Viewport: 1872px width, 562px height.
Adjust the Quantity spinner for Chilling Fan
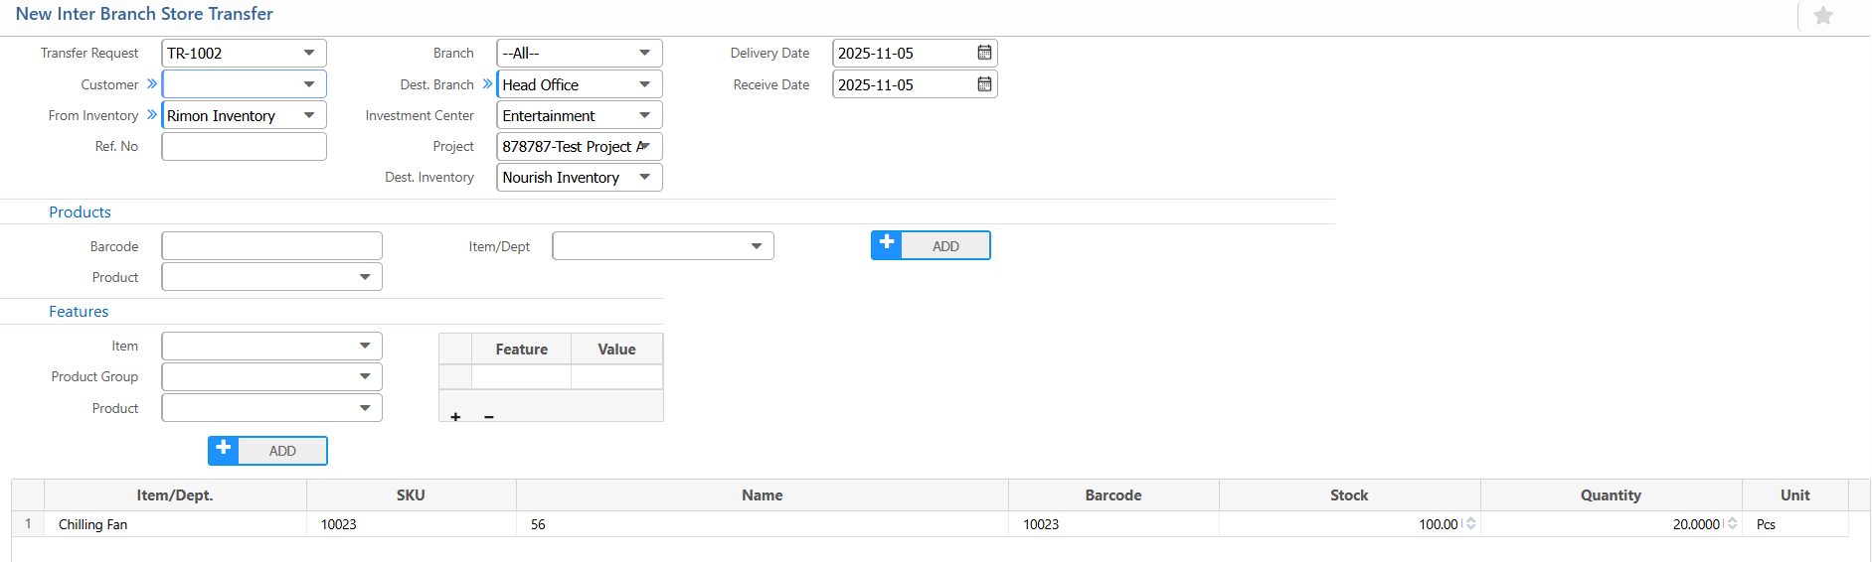click(1732, 524)
